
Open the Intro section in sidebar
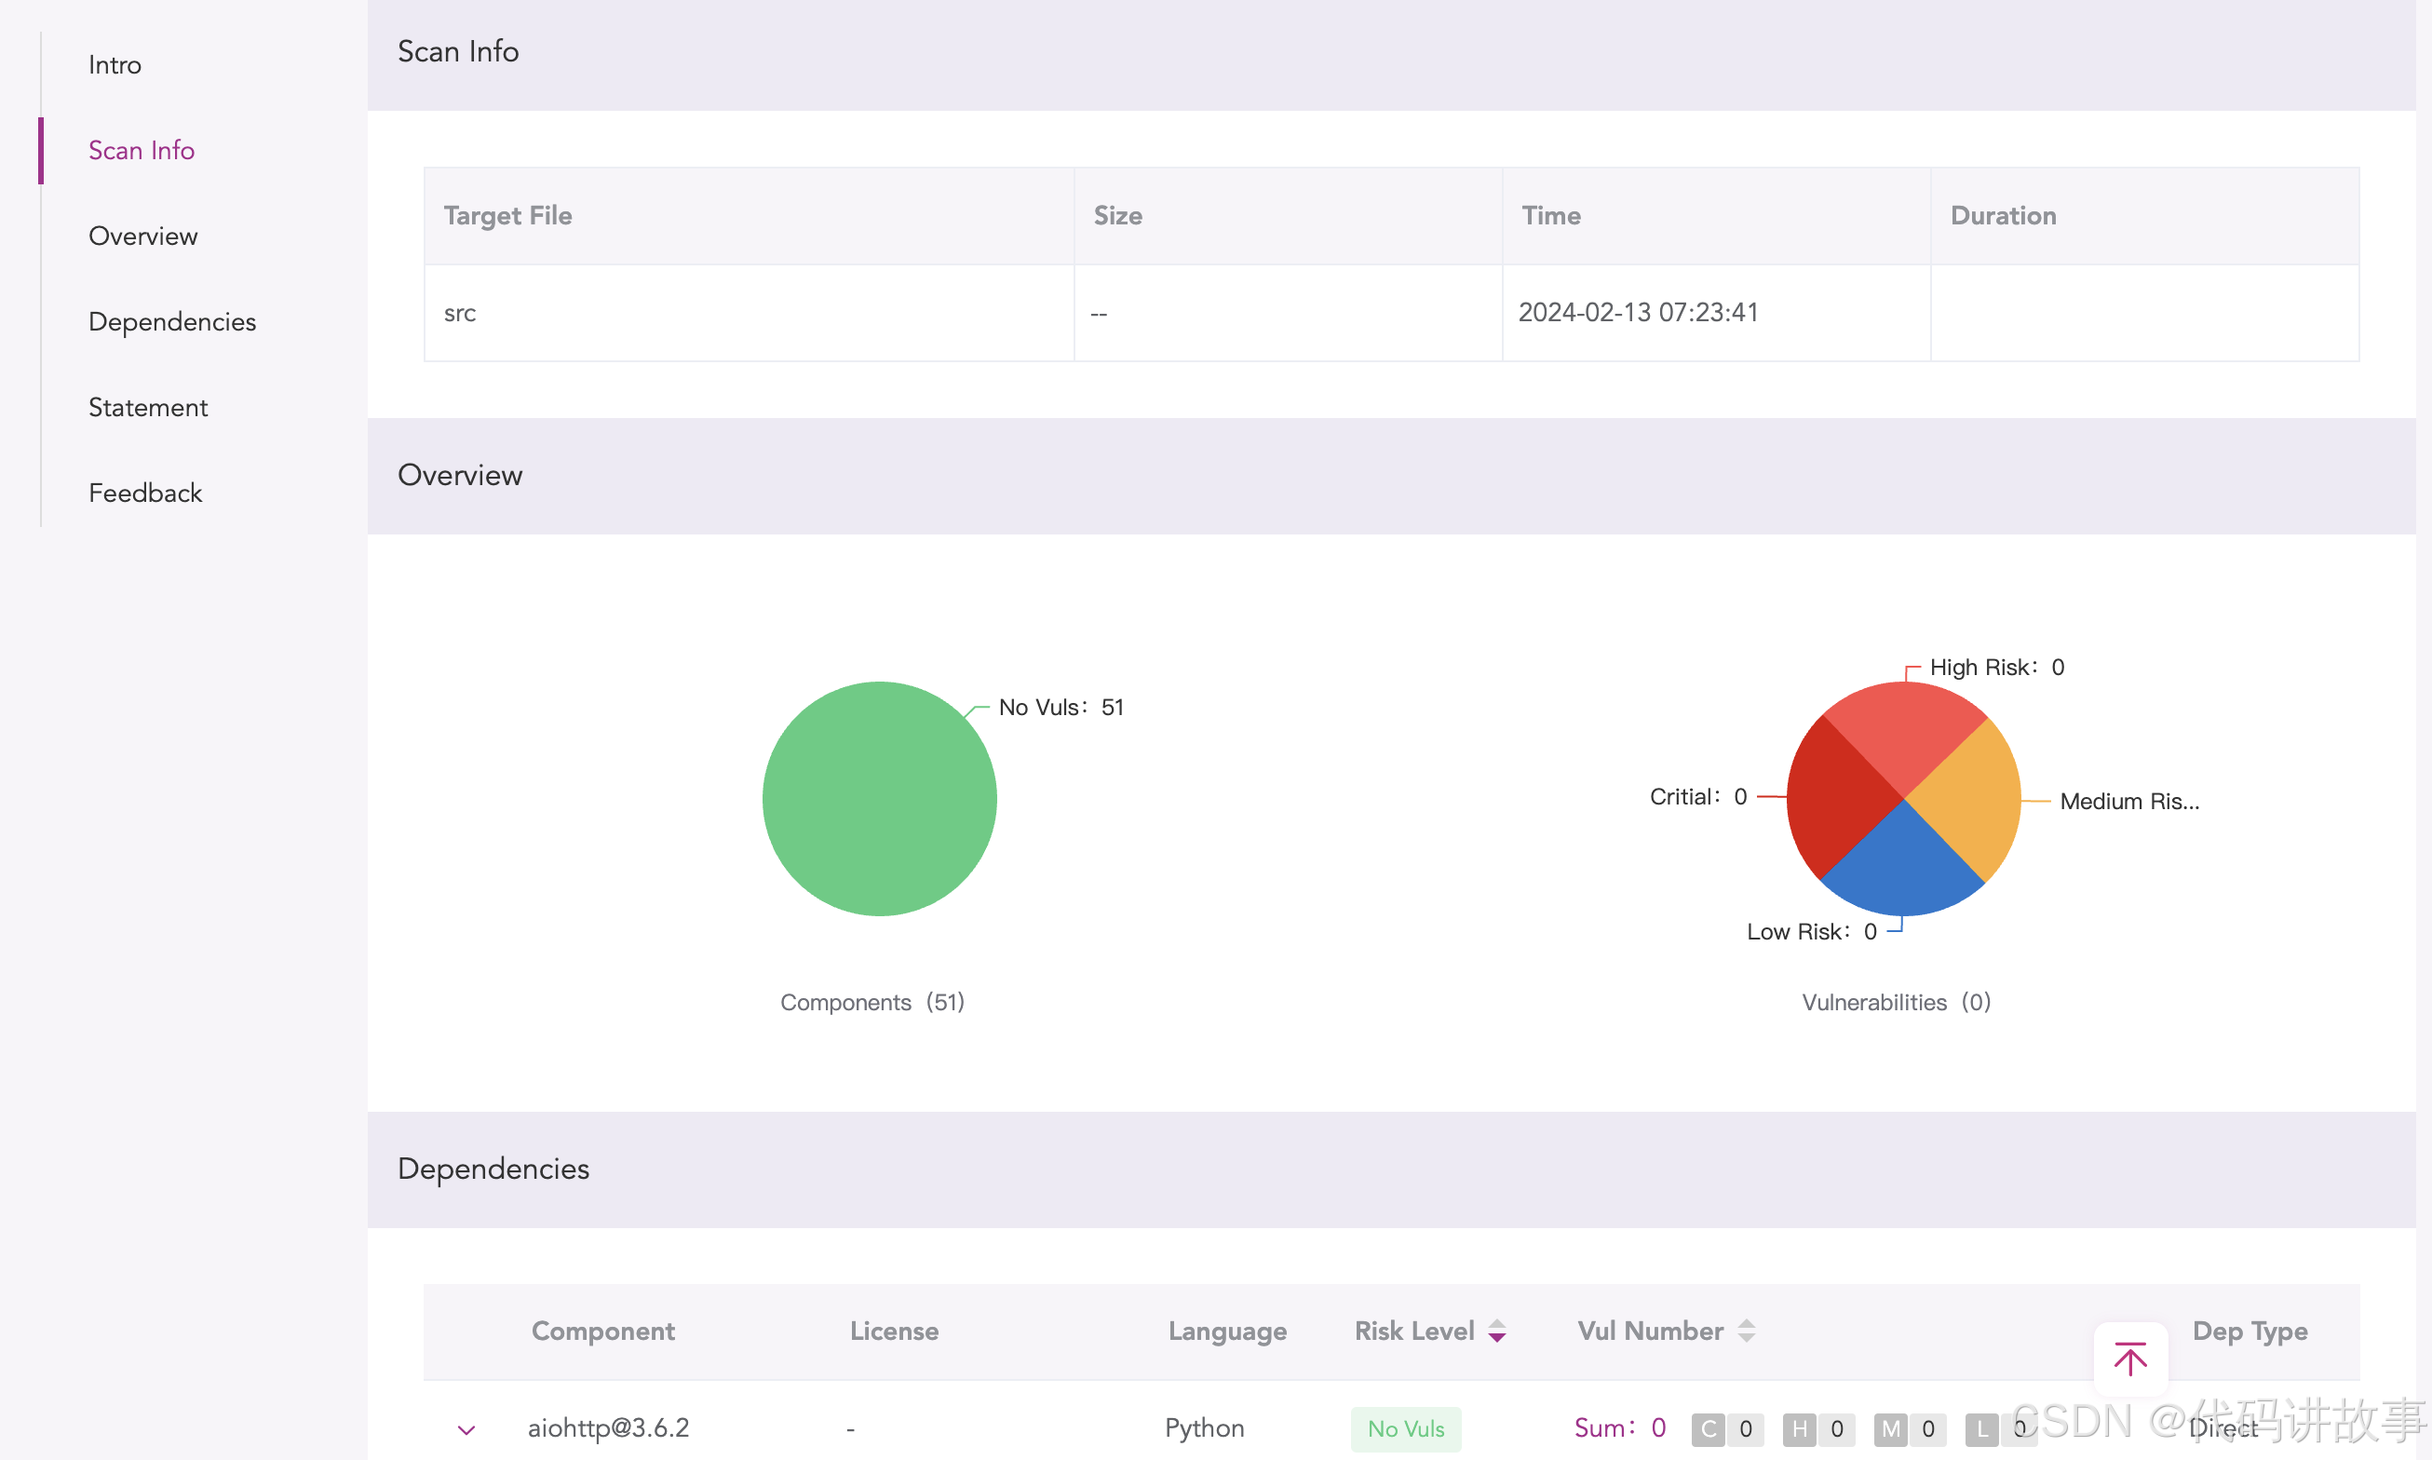[x=115, y=65]
